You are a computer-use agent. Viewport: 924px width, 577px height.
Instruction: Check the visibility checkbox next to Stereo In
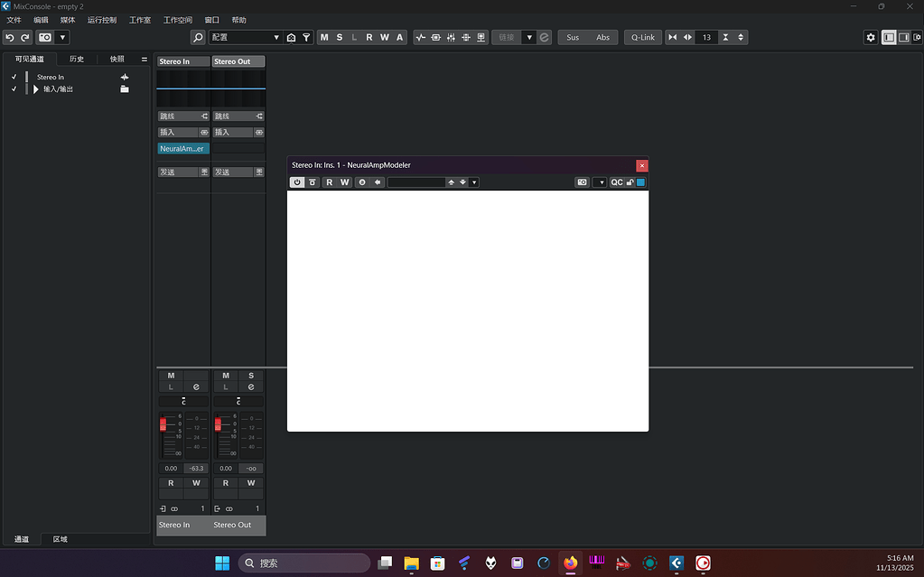[x=13, y=77]
